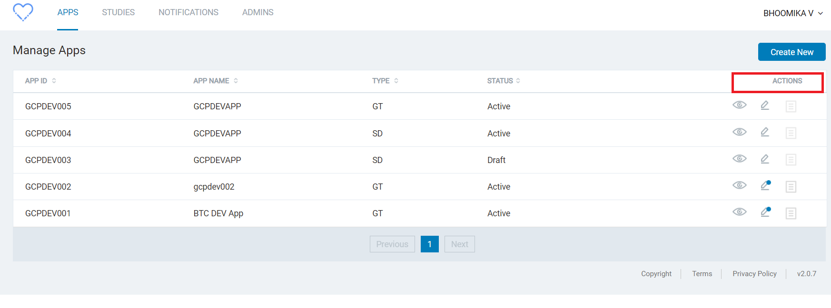This screenshot has width=831, height=308.
Task: Open the NOTIFICATIONS tab
Action: (188, 12)
